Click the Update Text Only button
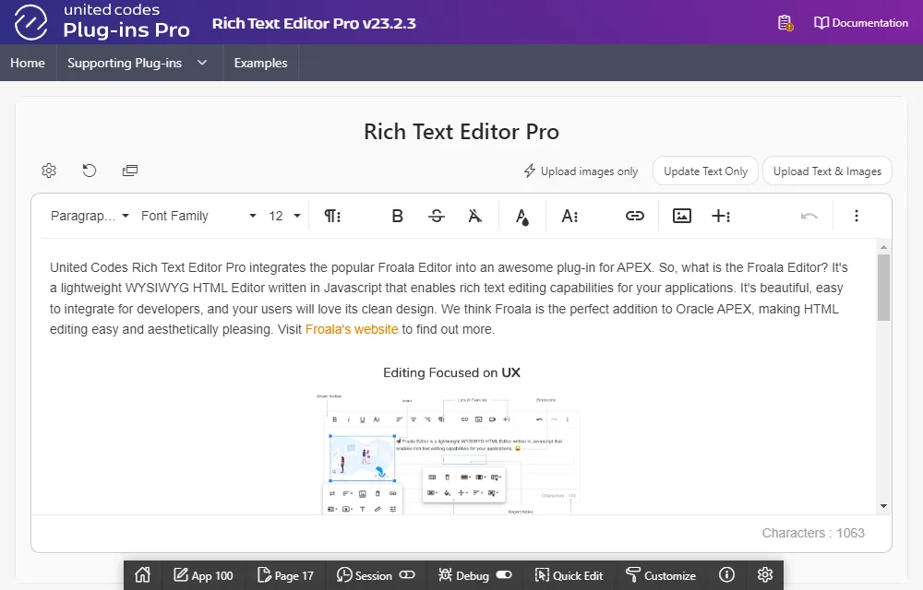This screenshot has height=590, width=923. tap(705, 171)
